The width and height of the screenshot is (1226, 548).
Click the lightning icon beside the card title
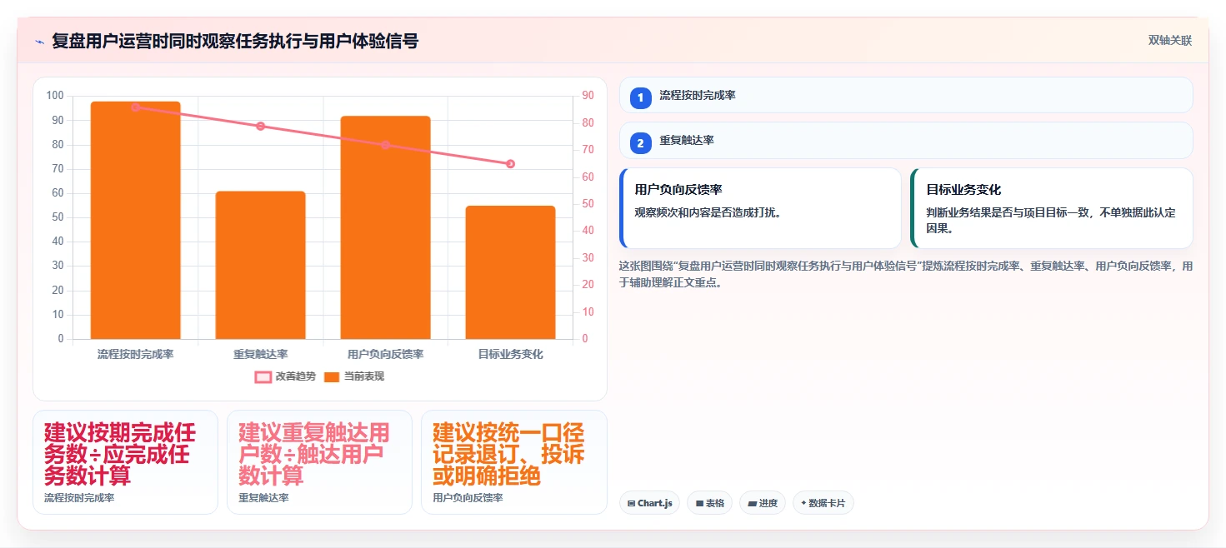tap(39, 42)
